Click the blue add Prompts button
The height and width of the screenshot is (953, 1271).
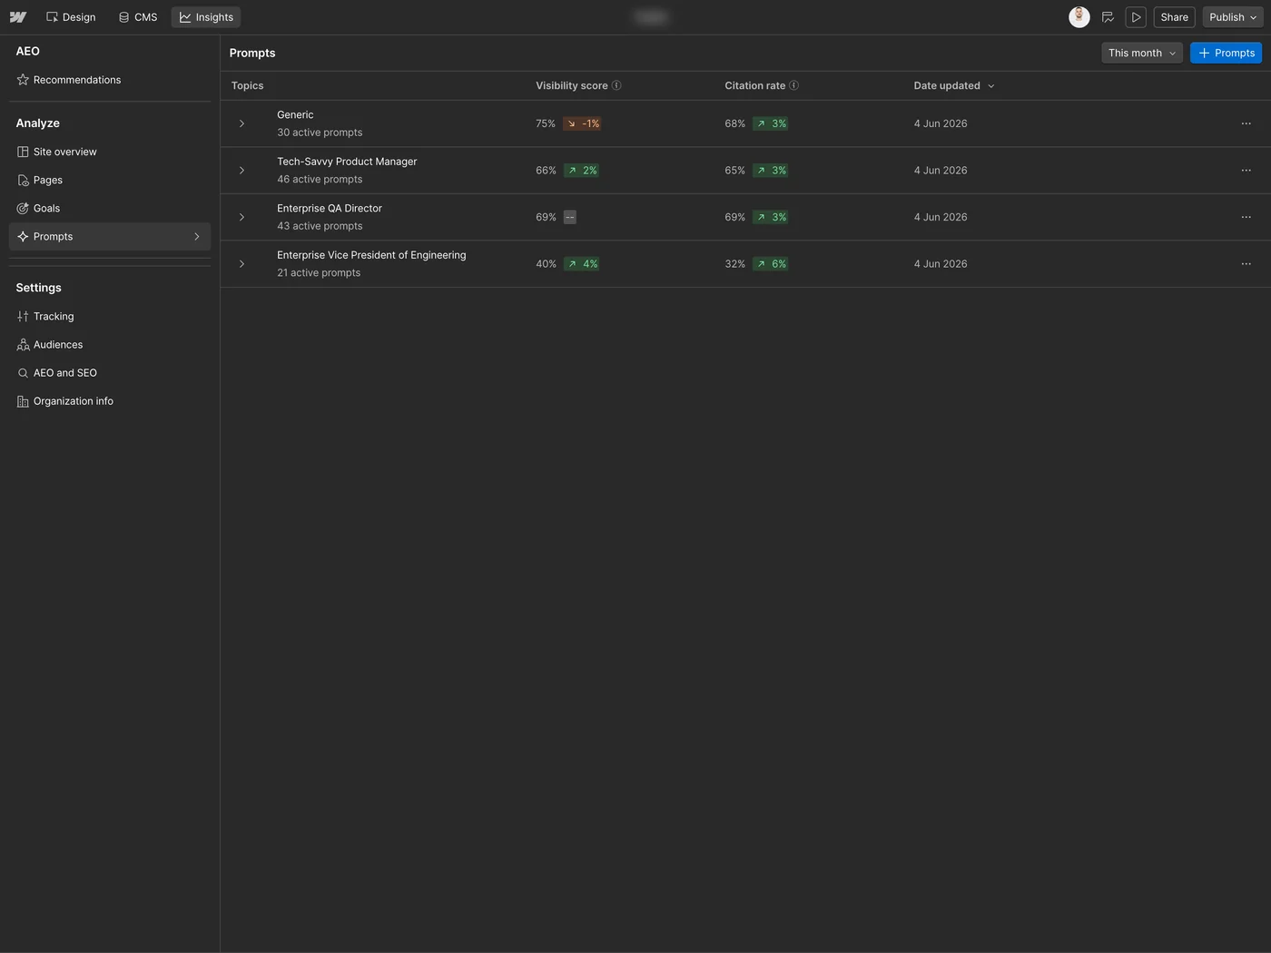click(1226, 53)
